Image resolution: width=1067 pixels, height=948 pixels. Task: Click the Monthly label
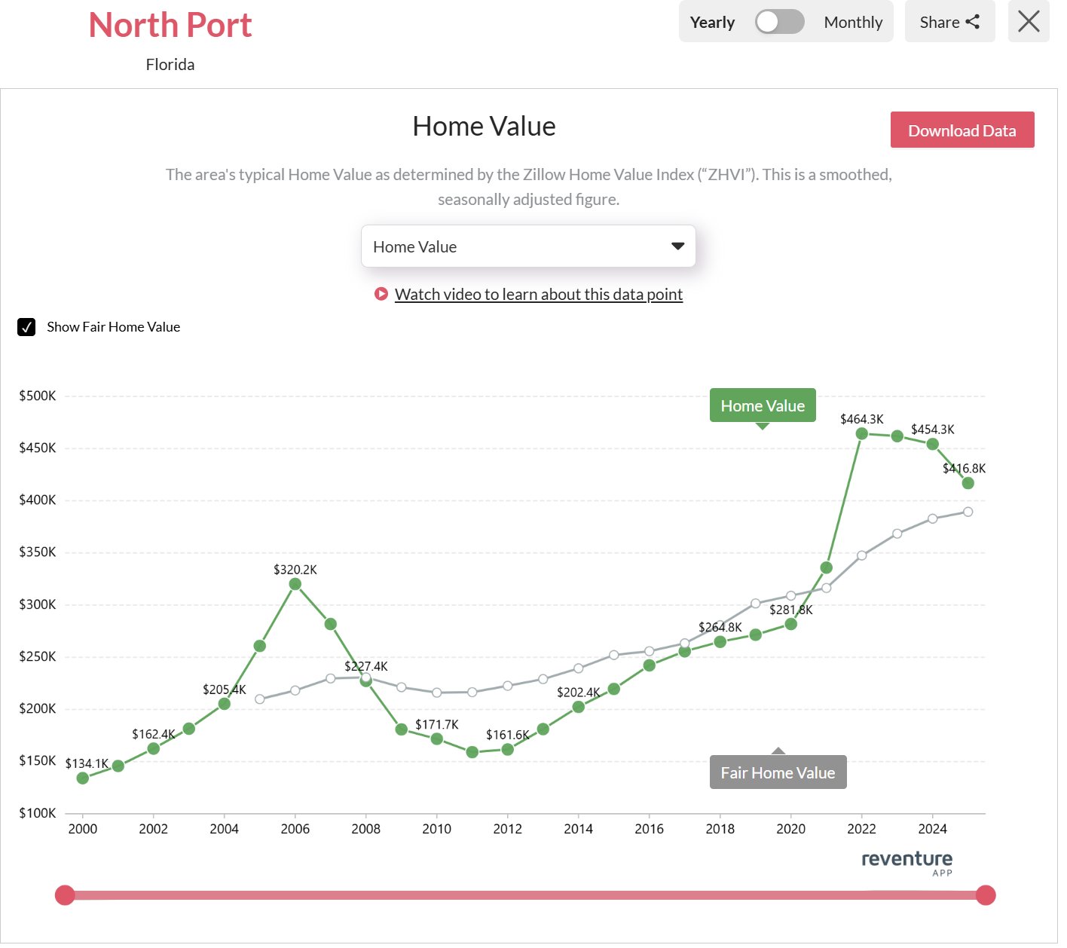click(853, 23)
